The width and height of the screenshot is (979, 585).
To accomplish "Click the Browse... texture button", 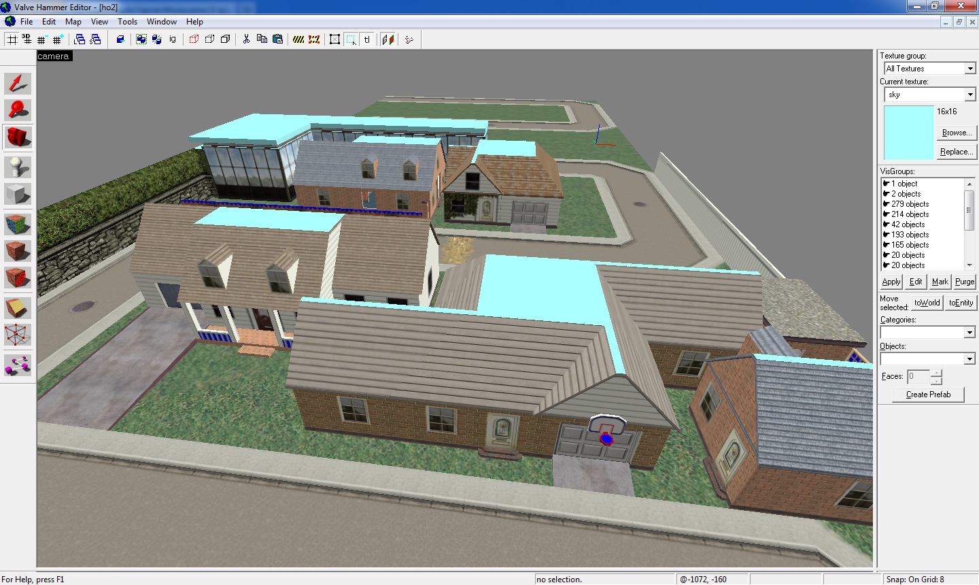I will click(x=956, y=133).
